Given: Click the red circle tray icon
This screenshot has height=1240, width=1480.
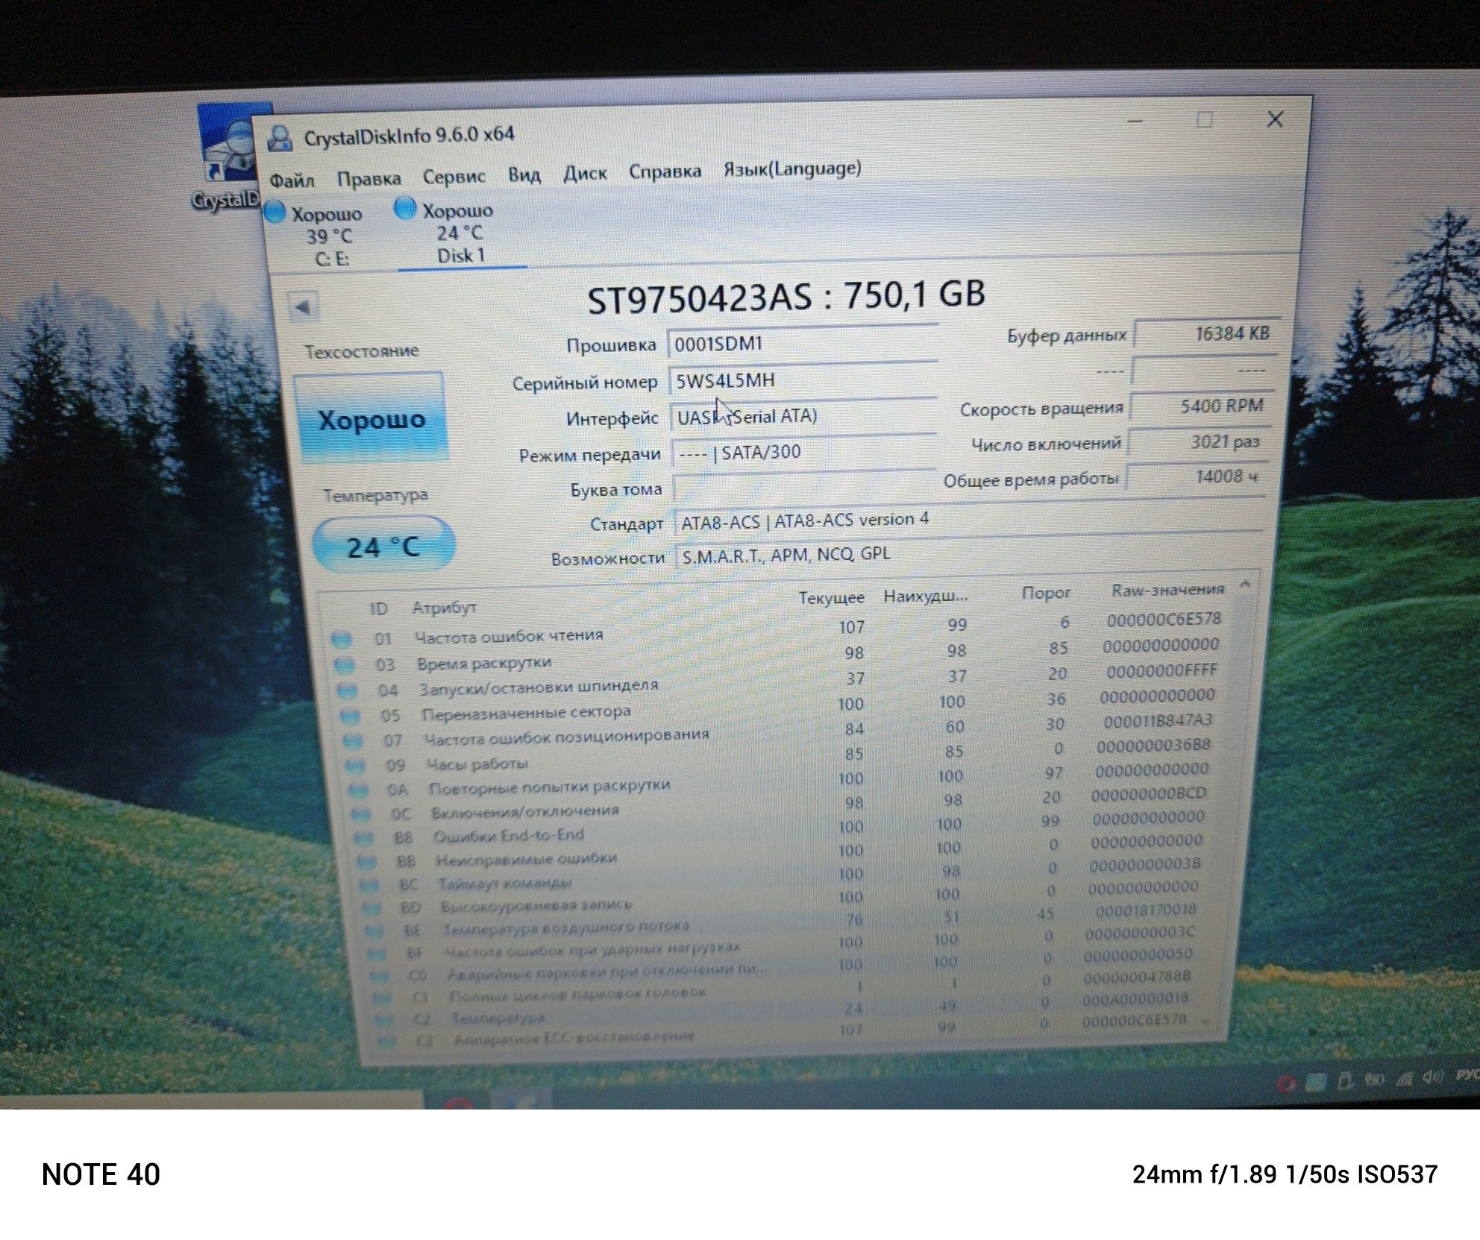Looking at the screenshot, I should (1285, 1083).
